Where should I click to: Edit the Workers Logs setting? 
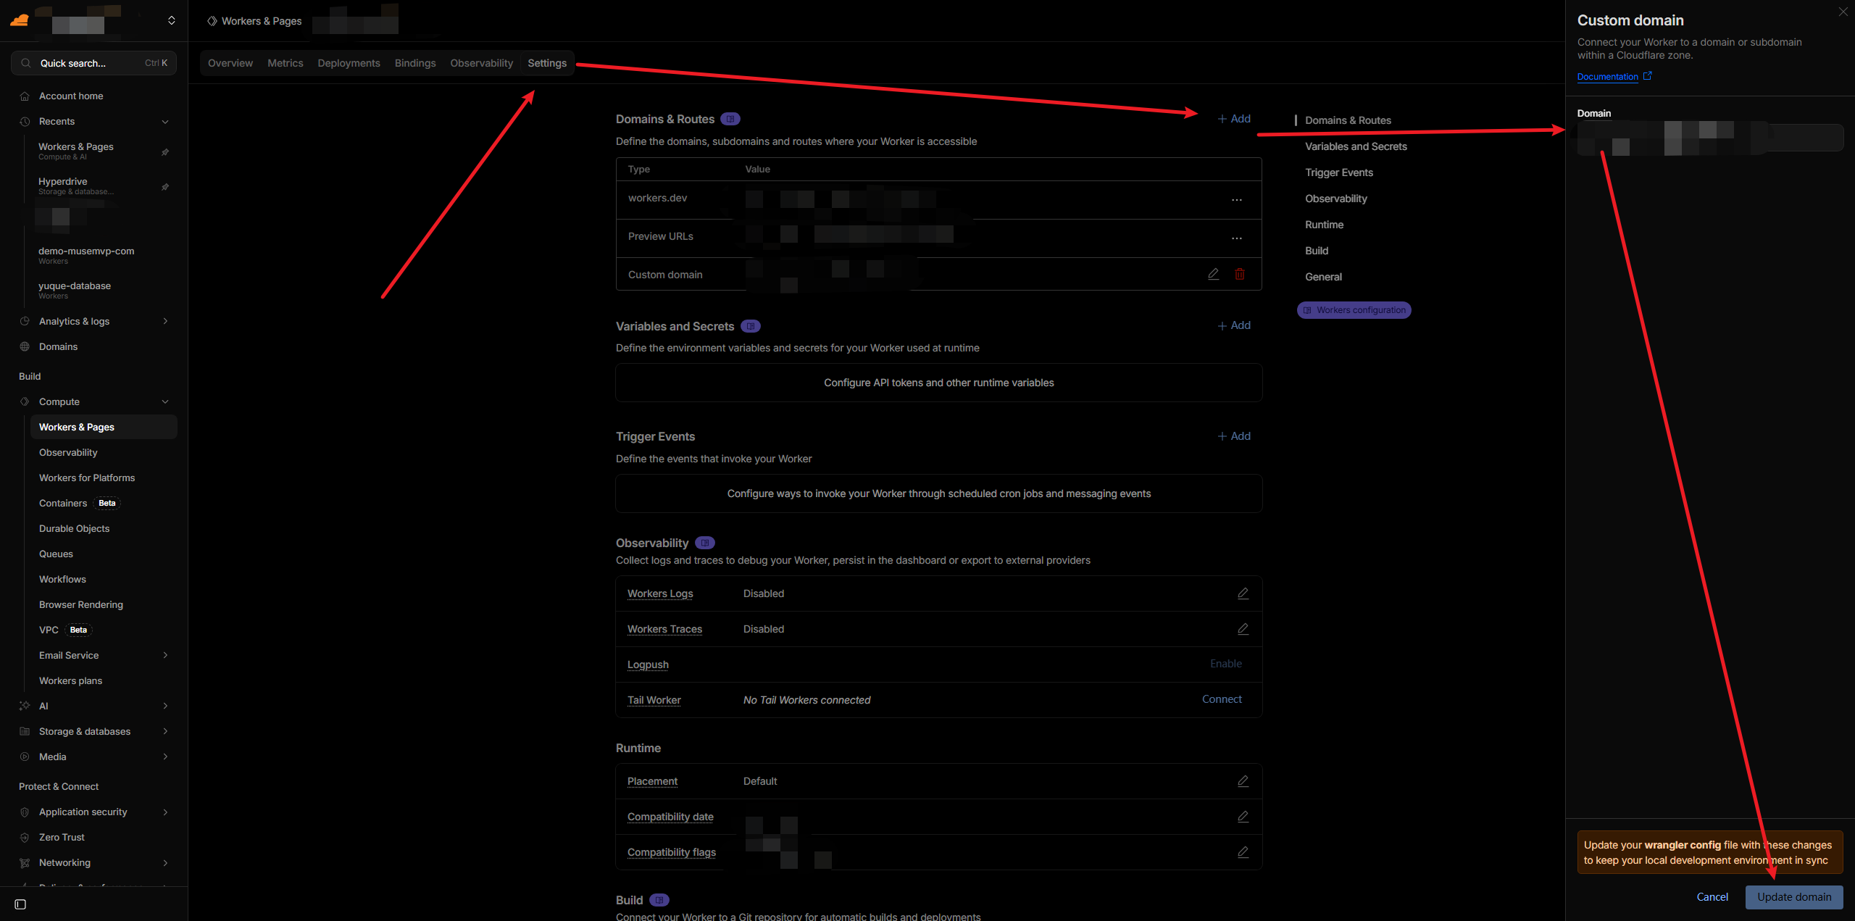(1243, 593)
